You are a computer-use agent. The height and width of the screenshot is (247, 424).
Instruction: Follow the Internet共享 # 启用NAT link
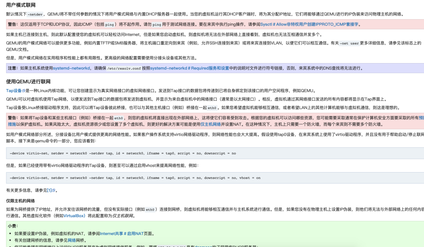pos(122,234)
